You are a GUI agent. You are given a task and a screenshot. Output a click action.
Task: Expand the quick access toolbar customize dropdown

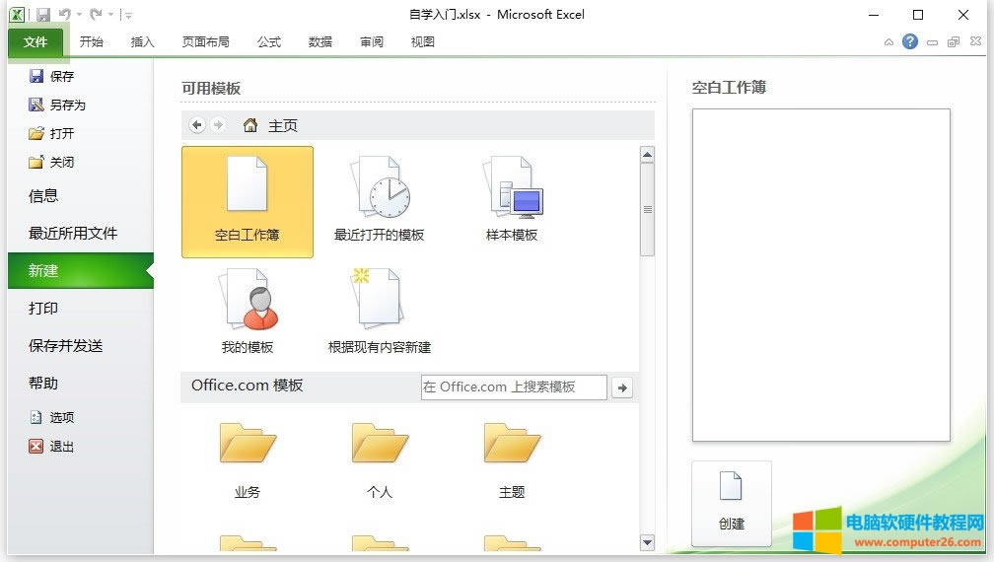tap(129, 16)
